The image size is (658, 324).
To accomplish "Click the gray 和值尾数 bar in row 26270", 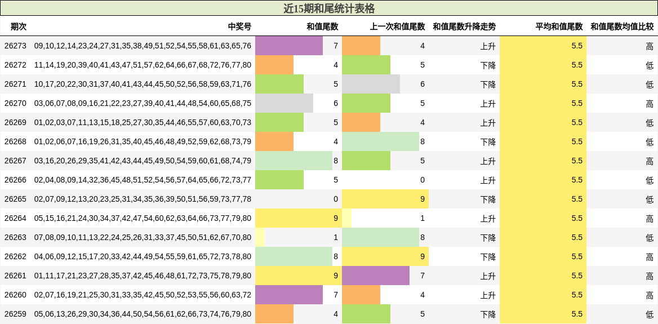I will click(284, 103).
